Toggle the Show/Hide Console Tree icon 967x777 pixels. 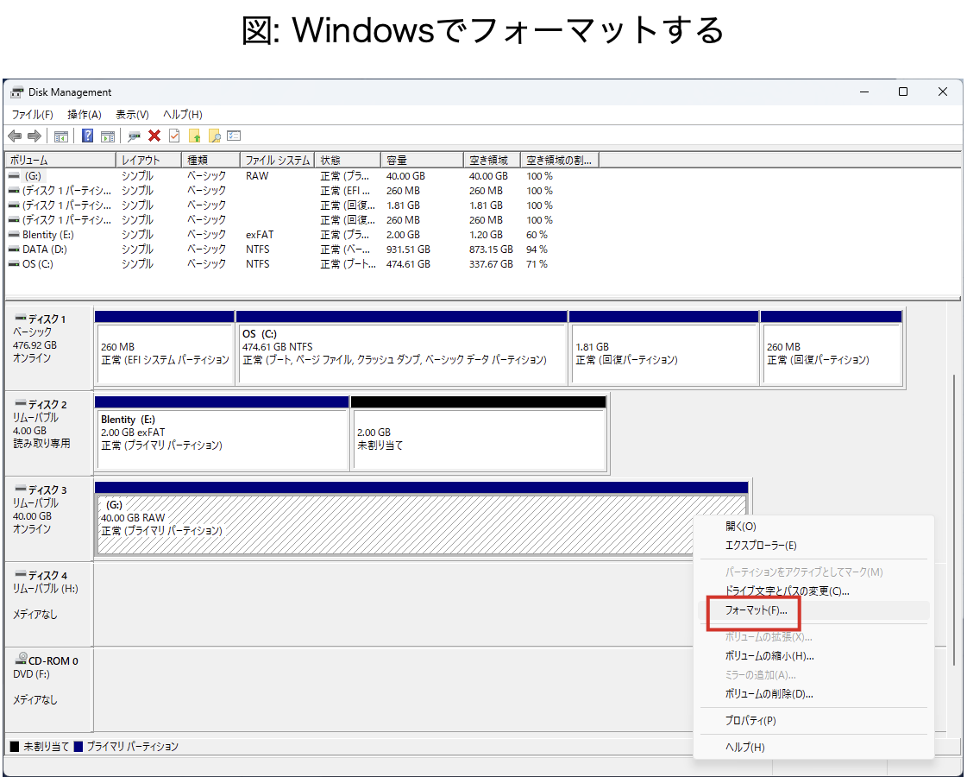[61, 136]
